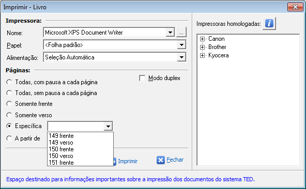This screenshot has height=189, width=306.
Task: Choose the Somente frente option
Action: coord(9,104)
